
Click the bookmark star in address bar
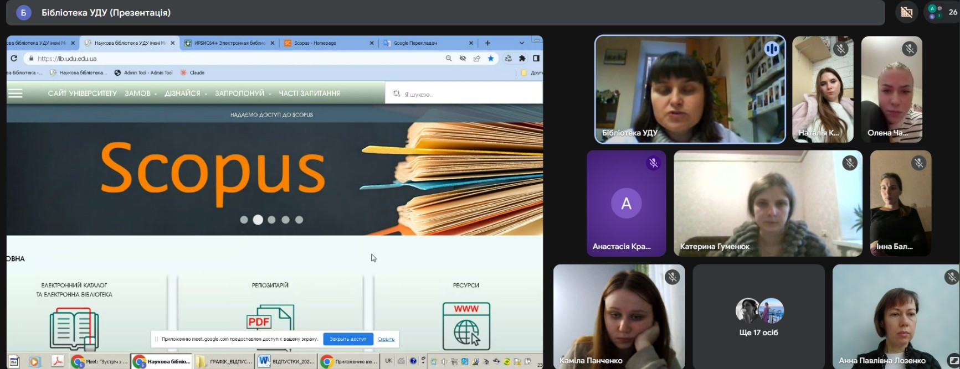tap(491, 58)
